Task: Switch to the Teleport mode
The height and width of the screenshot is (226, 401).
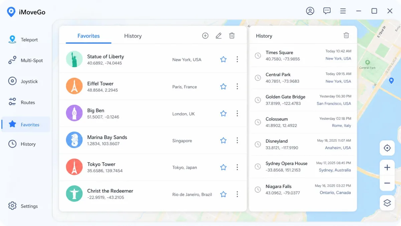Action: pyautogui.click(x=26, y=40)
